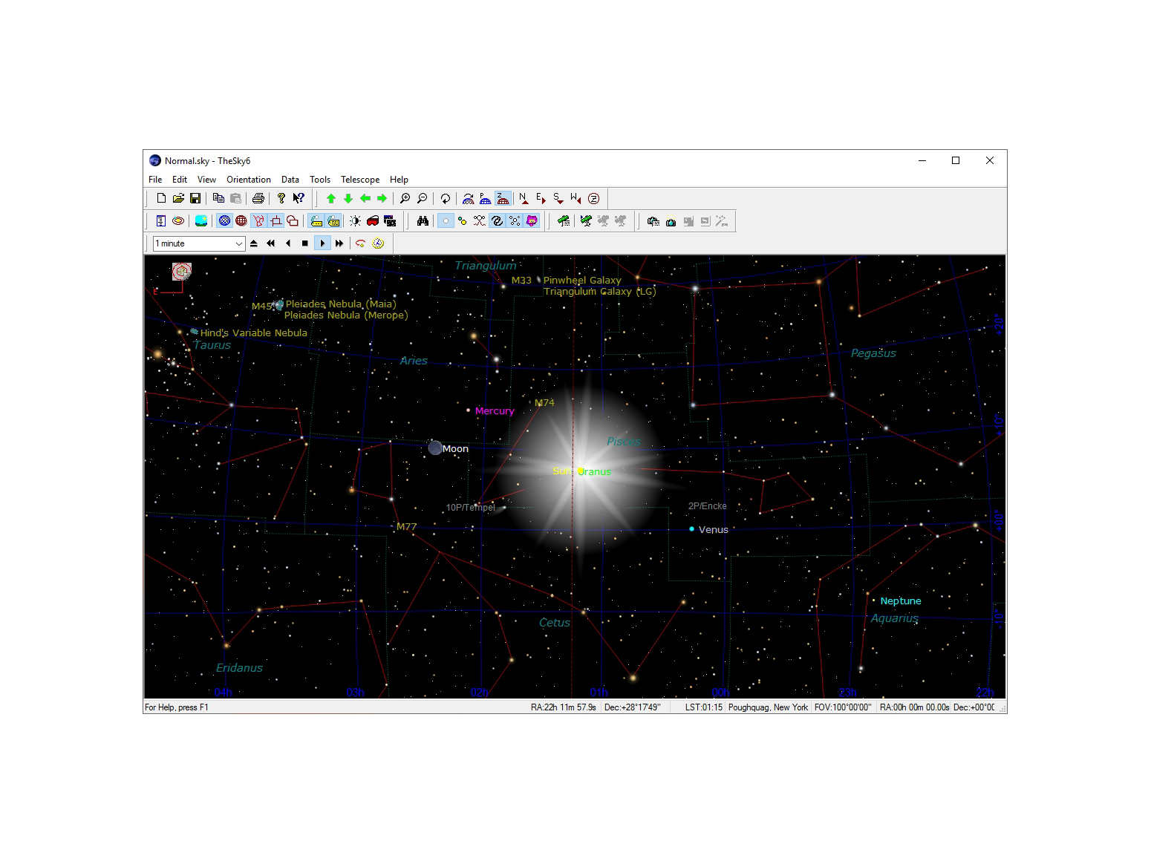Toggle the second labels tag icon

(x=333, y=221)
